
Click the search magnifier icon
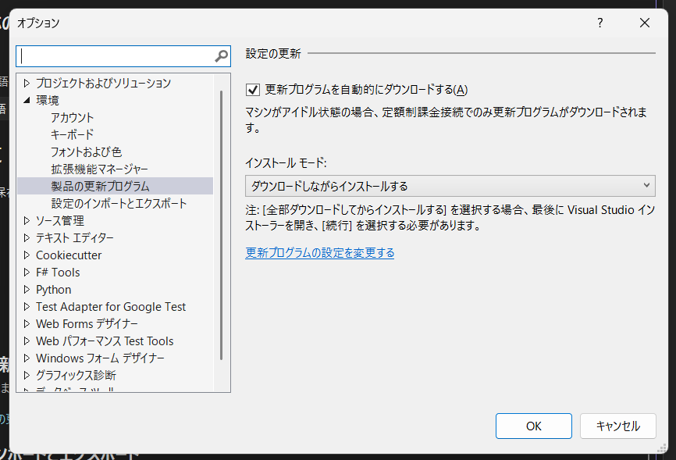tap(221, 56)
